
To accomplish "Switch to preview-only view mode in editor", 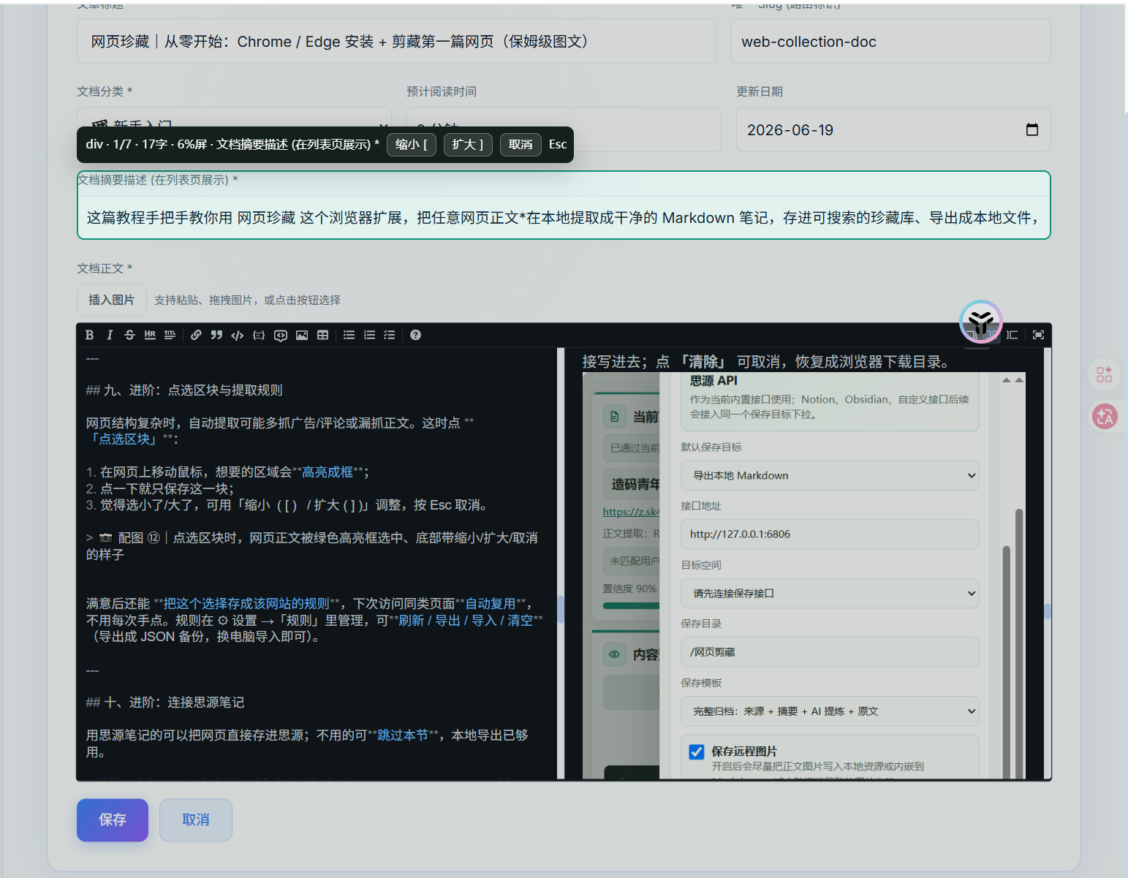I will coord(1012,335).
